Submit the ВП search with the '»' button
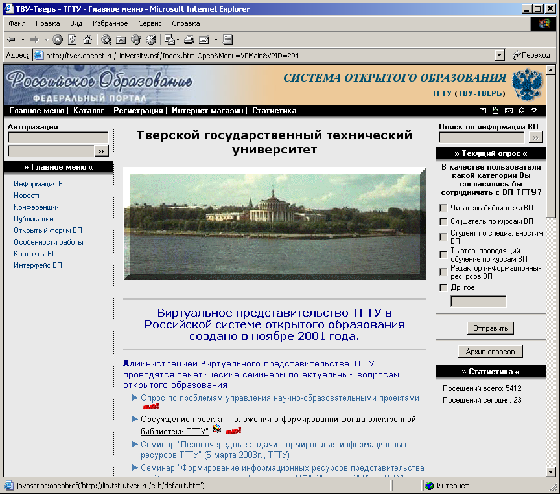The height and width of the screenshot is (494, 560). tap(536, 137)
